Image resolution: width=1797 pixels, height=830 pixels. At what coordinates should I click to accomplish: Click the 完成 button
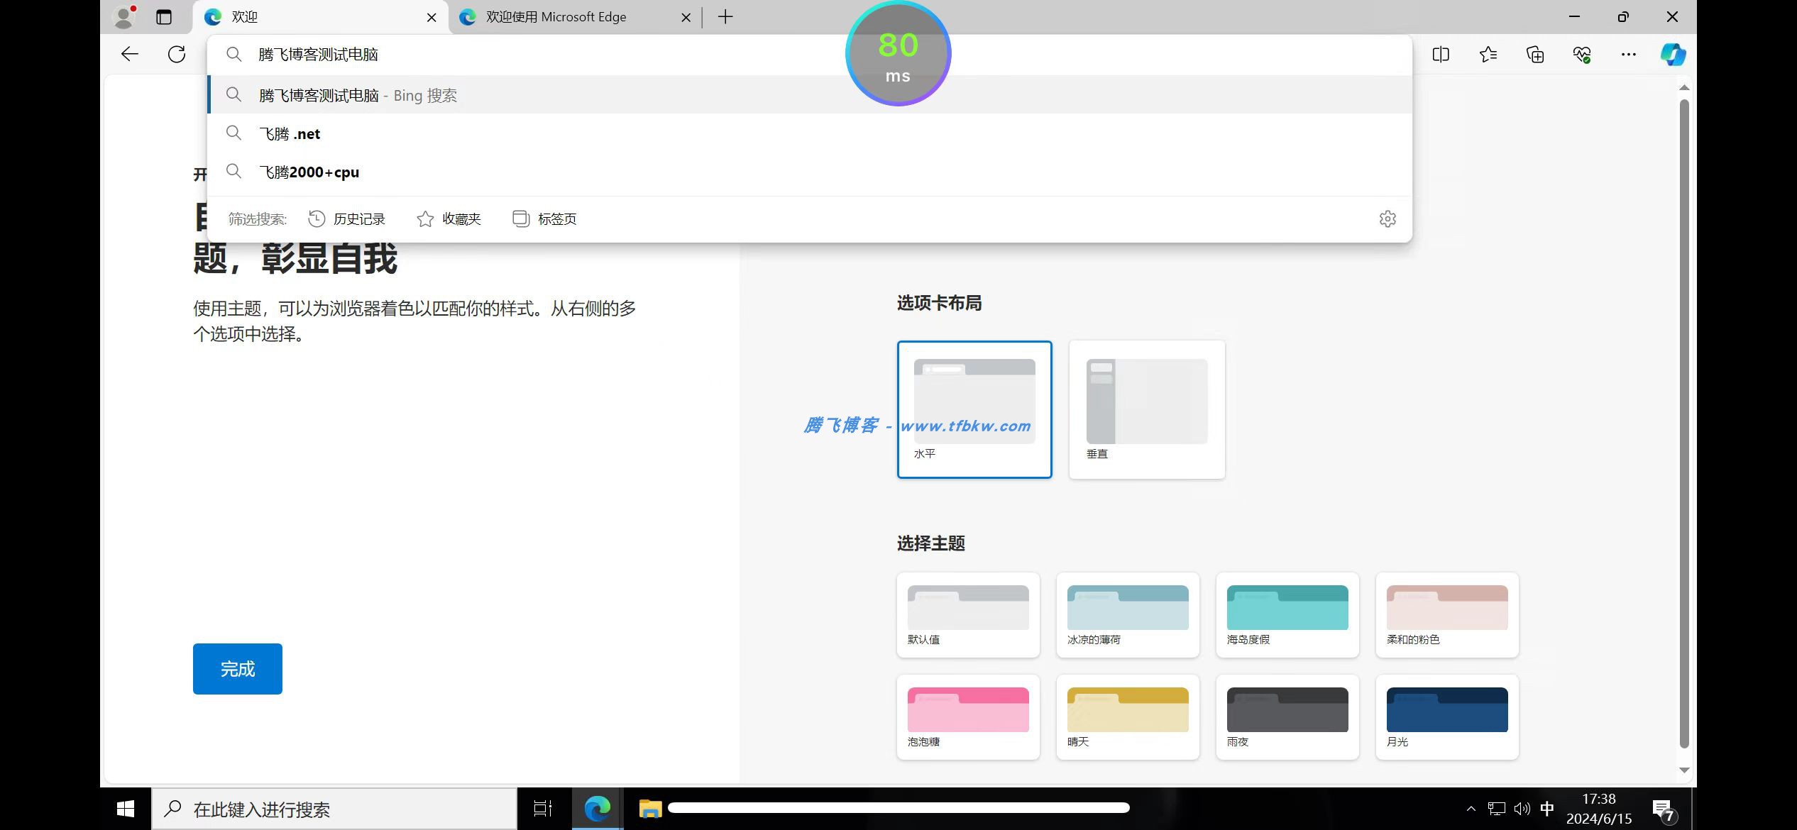click(237, 668)
